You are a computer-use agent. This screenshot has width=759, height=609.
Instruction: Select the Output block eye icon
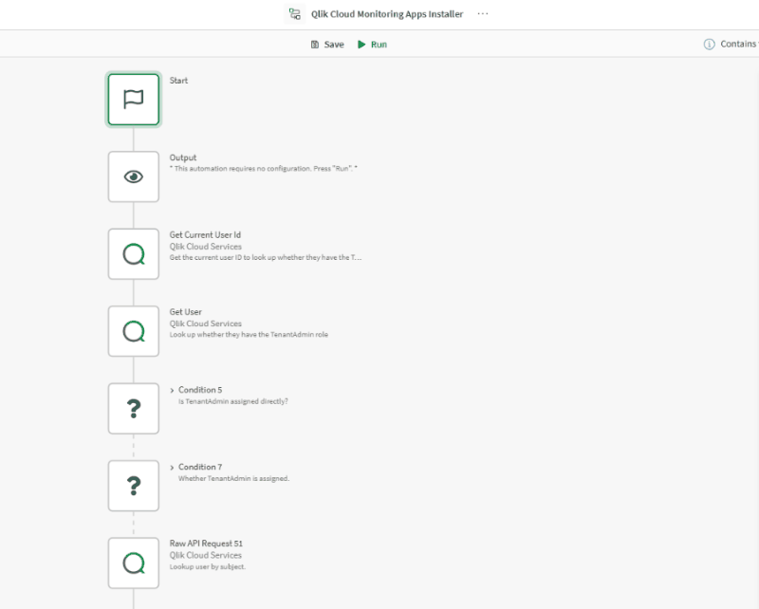tap(134, 176)
